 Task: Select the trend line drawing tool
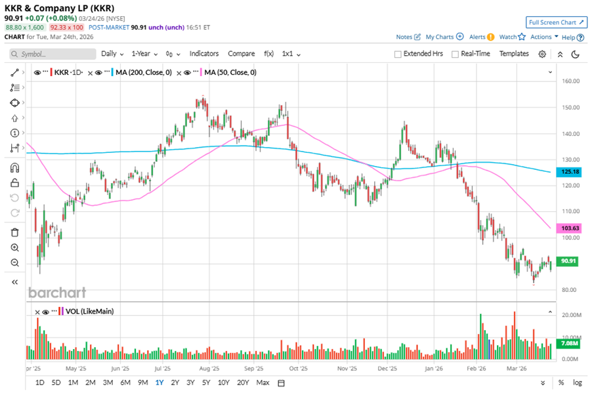coord(14,73)
